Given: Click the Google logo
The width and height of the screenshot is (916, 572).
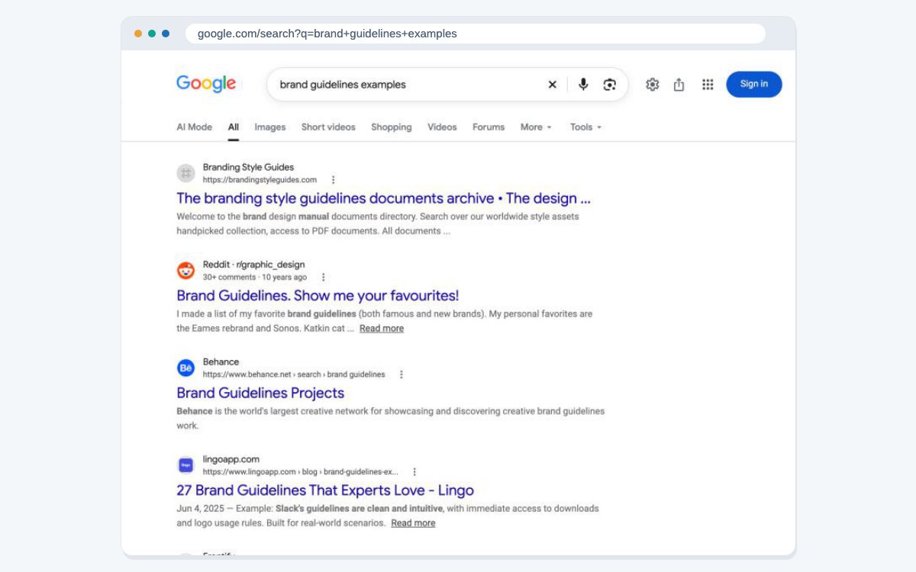Looking at the screenshot, I should click(x=206, y=84).
